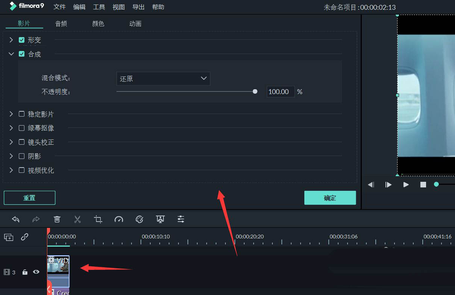
Task: Click the 不透明度 slider handle
Action: tap(255, 91)
